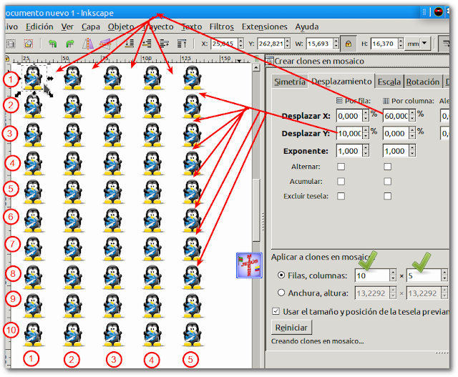Select the Filas, columnas radio button

pyautogui.click(x=281, y=275)
